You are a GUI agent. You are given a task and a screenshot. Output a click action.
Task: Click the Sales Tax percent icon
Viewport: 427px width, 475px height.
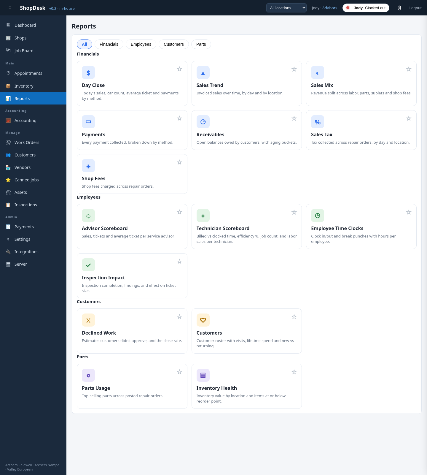(318, 122)
